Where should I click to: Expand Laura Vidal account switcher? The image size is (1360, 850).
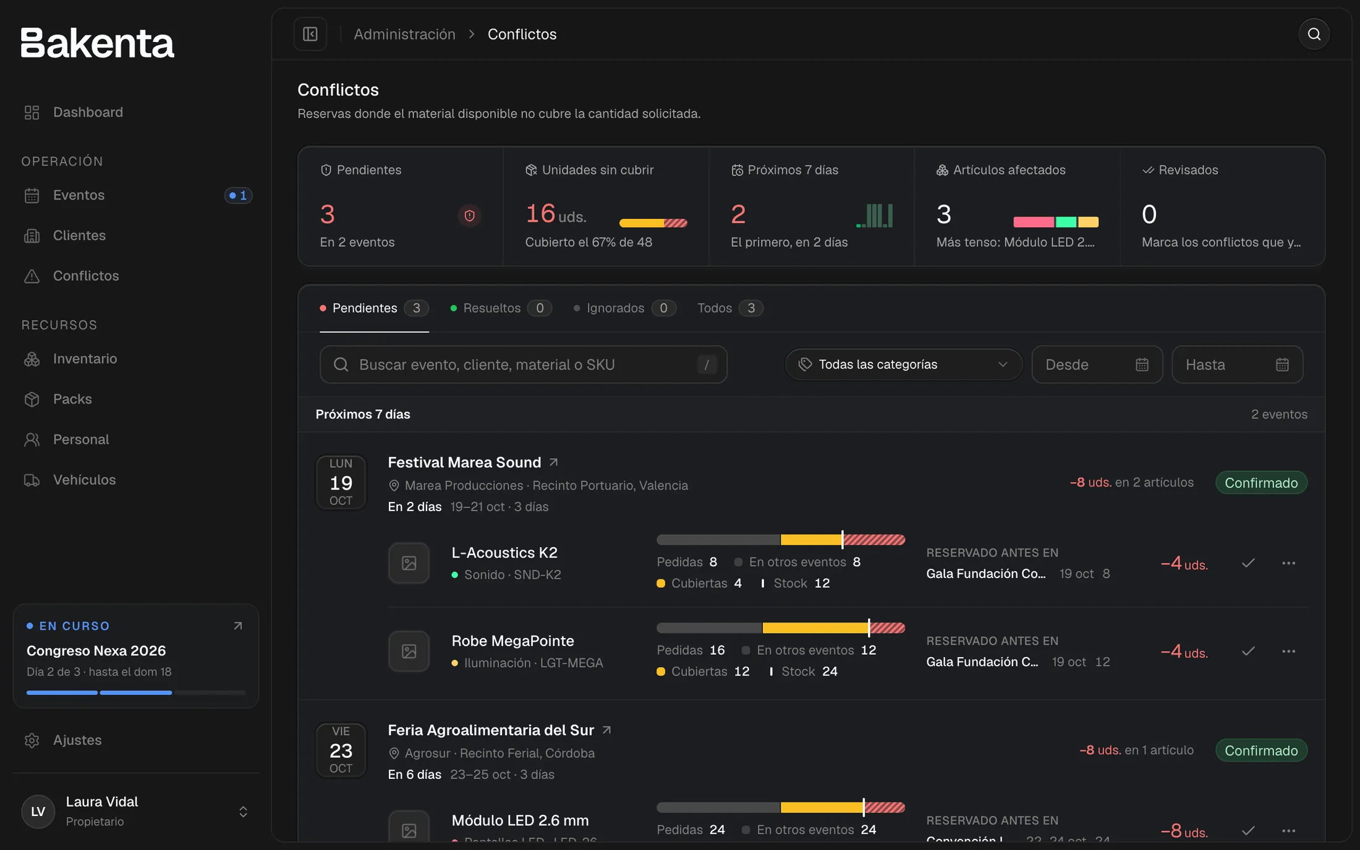(243, 812)
